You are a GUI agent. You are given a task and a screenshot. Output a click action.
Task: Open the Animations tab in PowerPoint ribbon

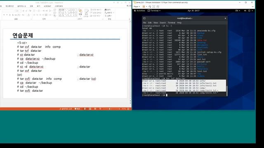pyautogui.click(x=9, y=6)
